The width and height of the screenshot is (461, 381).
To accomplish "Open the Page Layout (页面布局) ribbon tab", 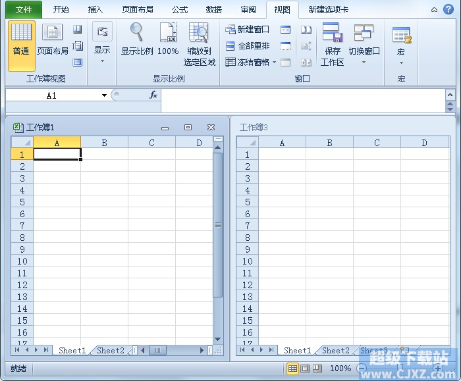I will click(137, 10).
